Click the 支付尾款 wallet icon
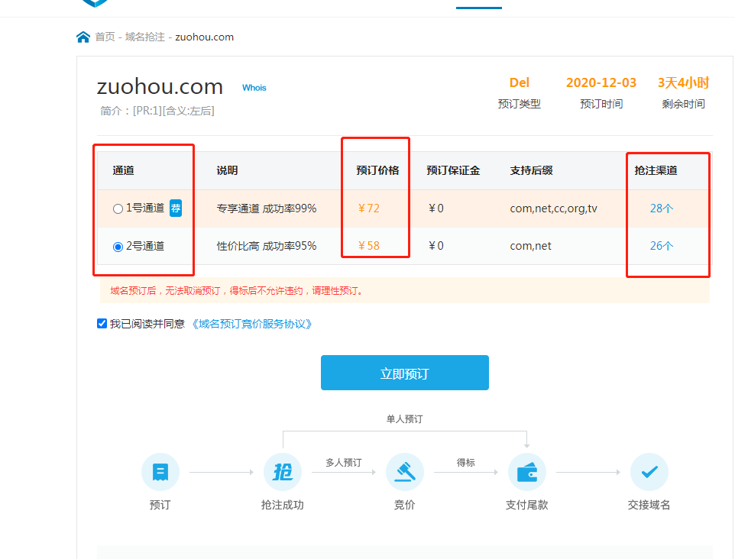Screen dimensions: 735x559 (x=527, y=472)
